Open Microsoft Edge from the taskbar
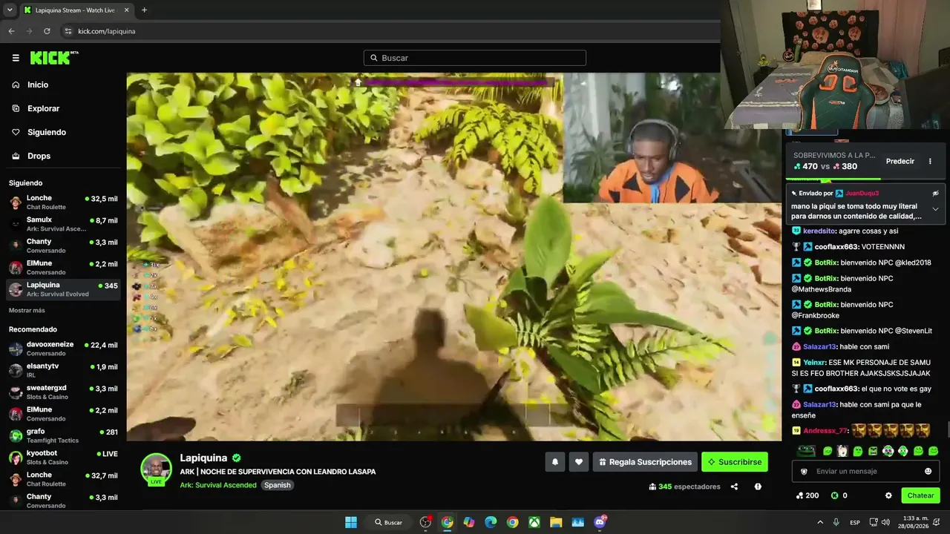 pyautogui.click(x=491, y=522)
